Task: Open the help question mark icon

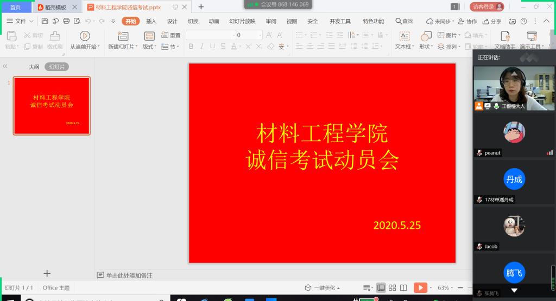Action: [x=523, y=21]
